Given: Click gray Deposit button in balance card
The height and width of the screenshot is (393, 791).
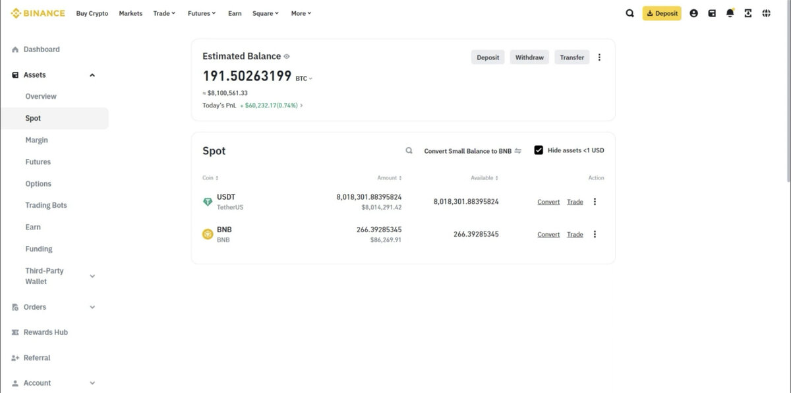Looking at the screenshot, I should (x=488, y=57).
